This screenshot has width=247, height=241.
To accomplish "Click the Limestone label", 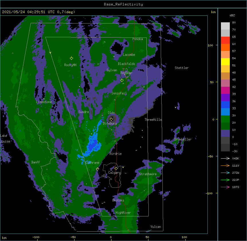I will click(44, 102).
